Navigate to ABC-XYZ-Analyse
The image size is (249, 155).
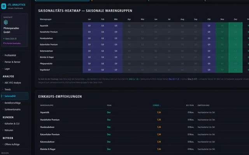pyautogui.click(x=13, y=83)
